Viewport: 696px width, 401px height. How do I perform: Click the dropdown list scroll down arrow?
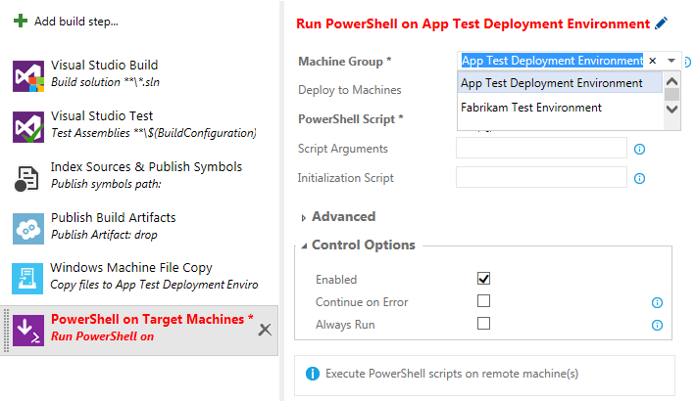coord(672,109)
